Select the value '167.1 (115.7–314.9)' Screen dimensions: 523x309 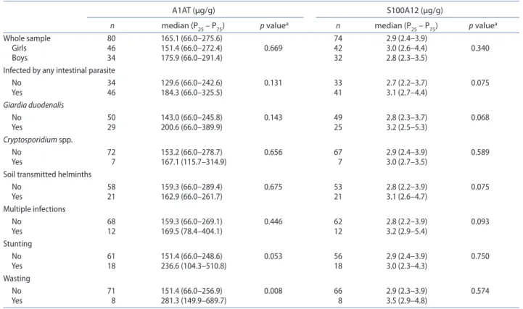194,162
